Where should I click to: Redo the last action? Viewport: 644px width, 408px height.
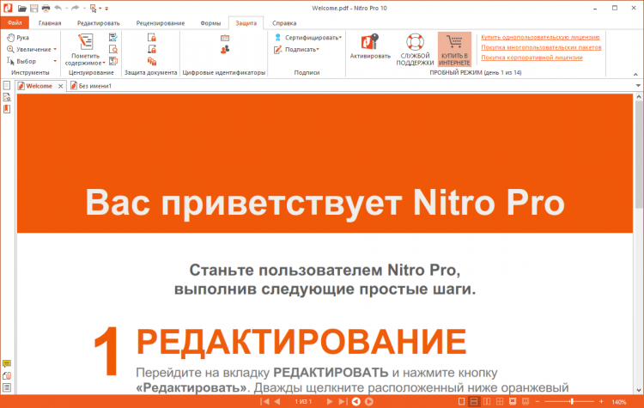click(76, 9)
